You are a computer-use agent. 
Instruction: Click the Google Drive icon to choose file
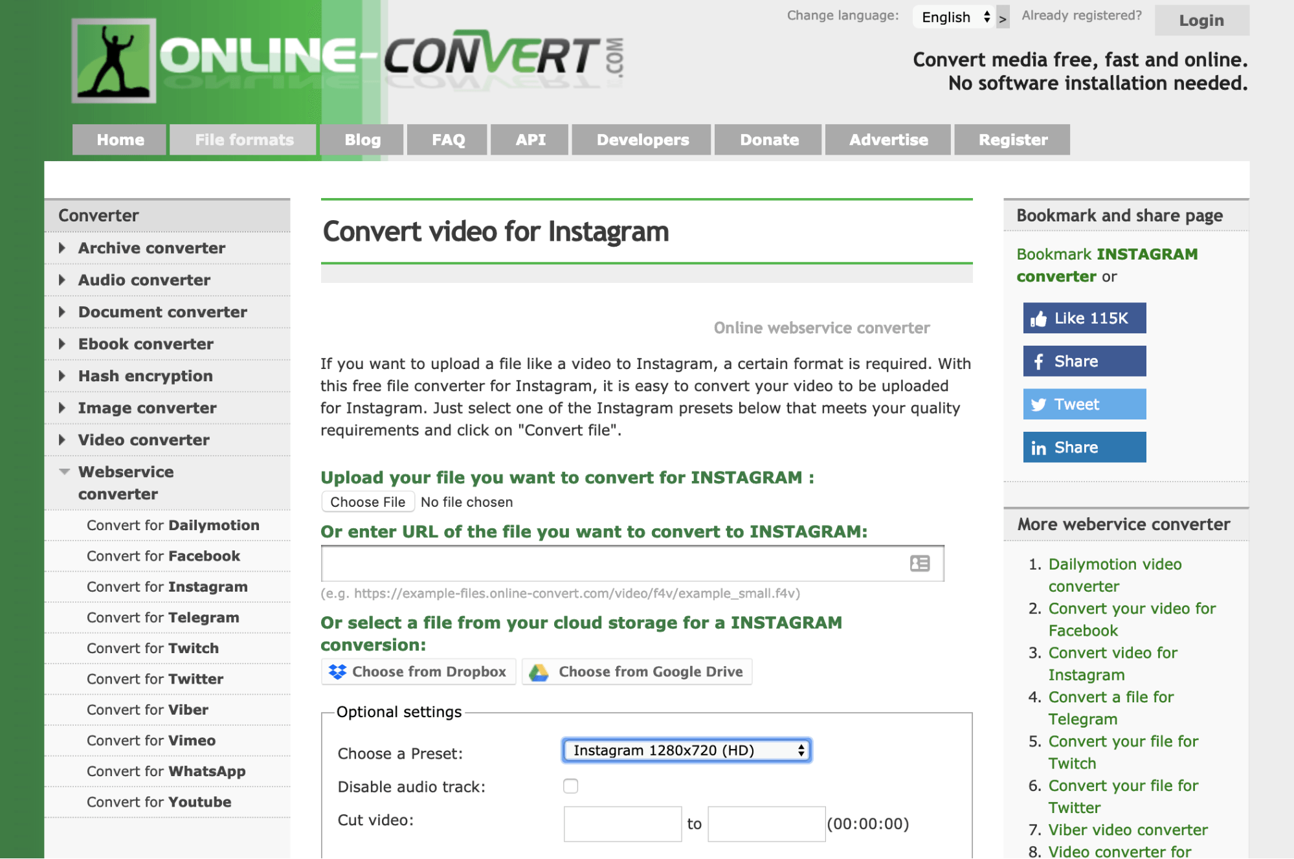[538, 670]
